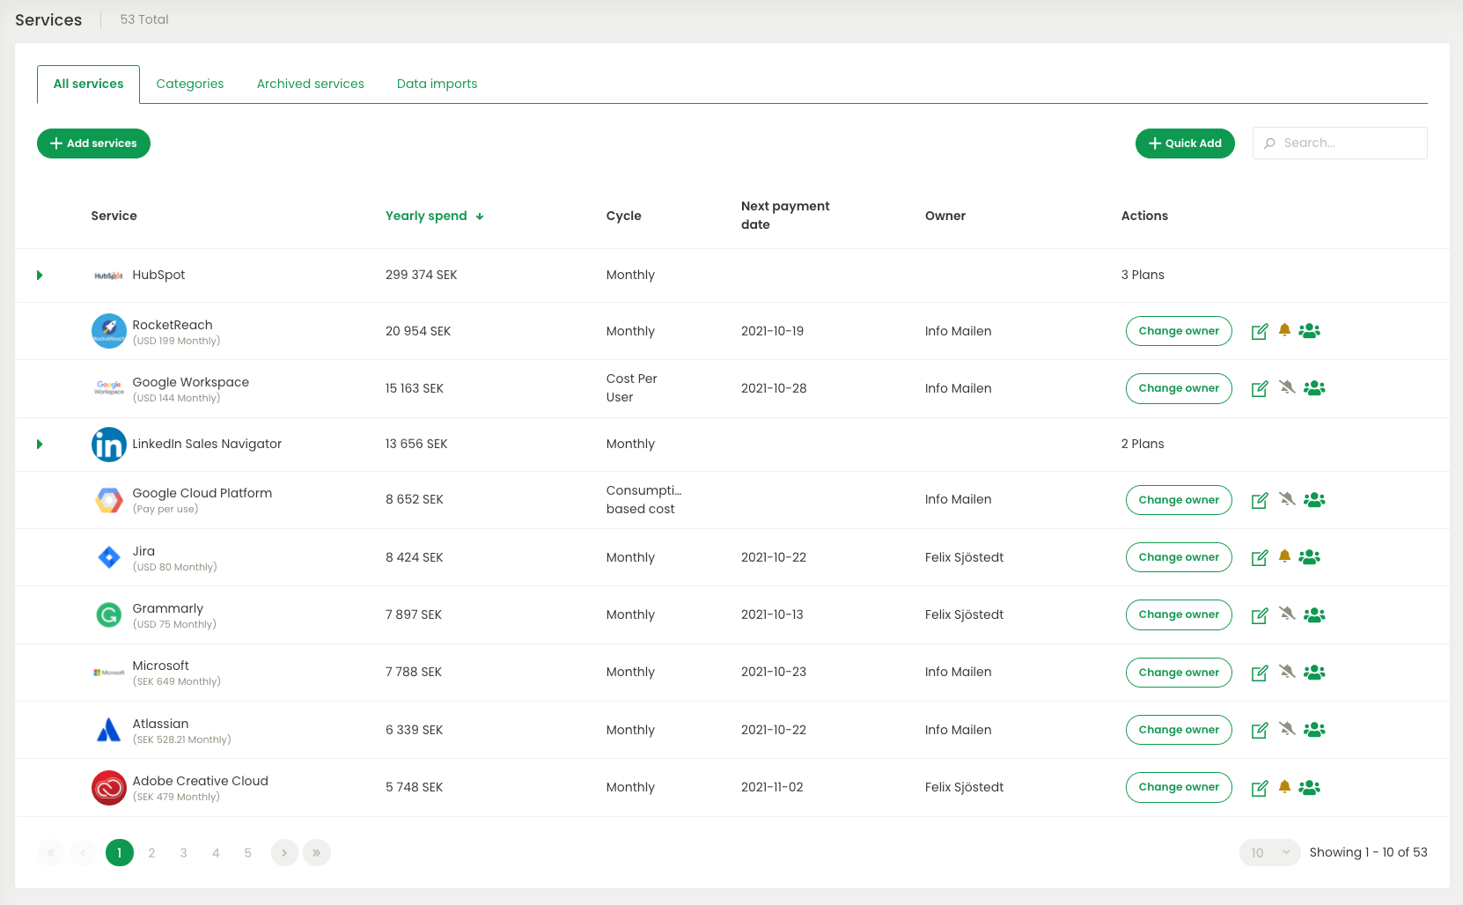Edit the RocketReach service
Screen dimensions: 1463x905
coord(1260,331)
